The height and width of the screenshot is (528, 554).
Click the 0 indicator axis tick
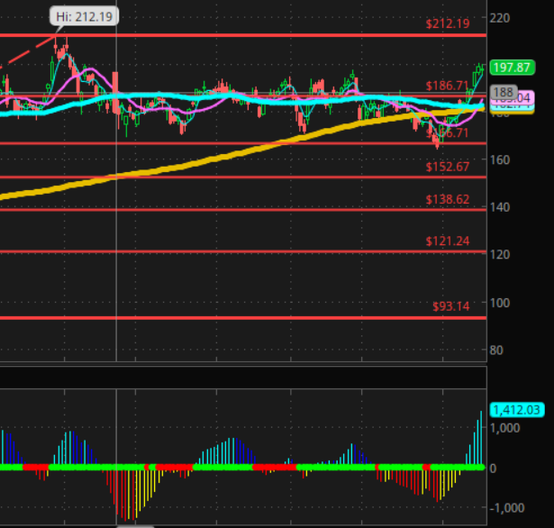coord(494,469)
